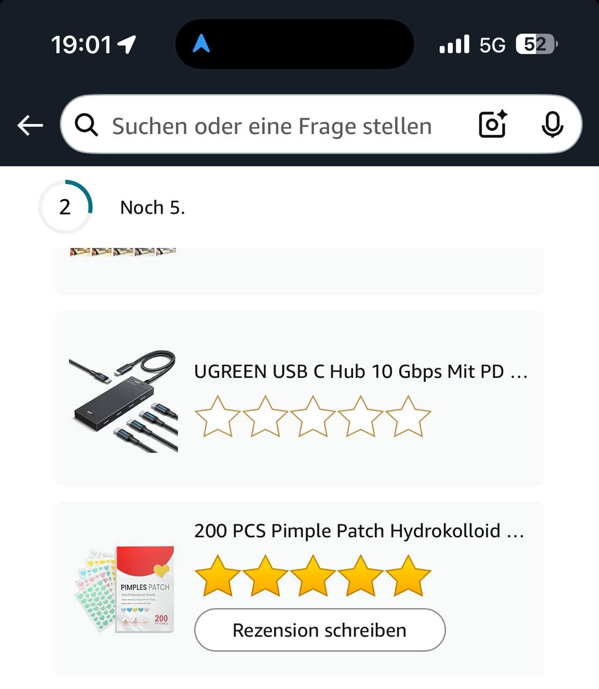Set UGREEN hub rating to four stars

[x=361, y=417]
